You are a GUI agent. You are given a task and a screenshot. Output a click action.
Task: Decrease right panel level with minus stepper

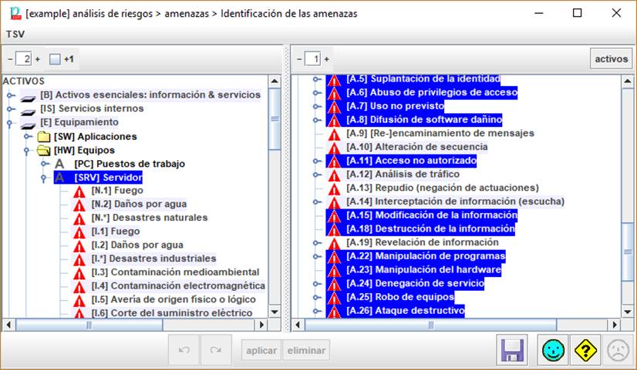[x=298, y=58]
